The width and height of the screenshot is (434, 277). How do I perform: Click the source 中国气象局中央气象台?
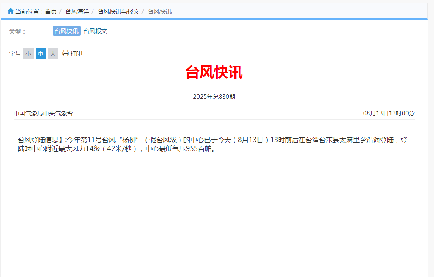pyautogui.click(x=43, y=113)
